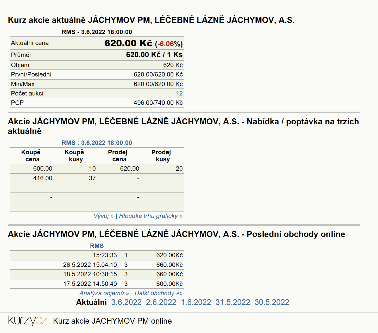
Task: Click the Aktuální label by date links
Action: point(91,302)
